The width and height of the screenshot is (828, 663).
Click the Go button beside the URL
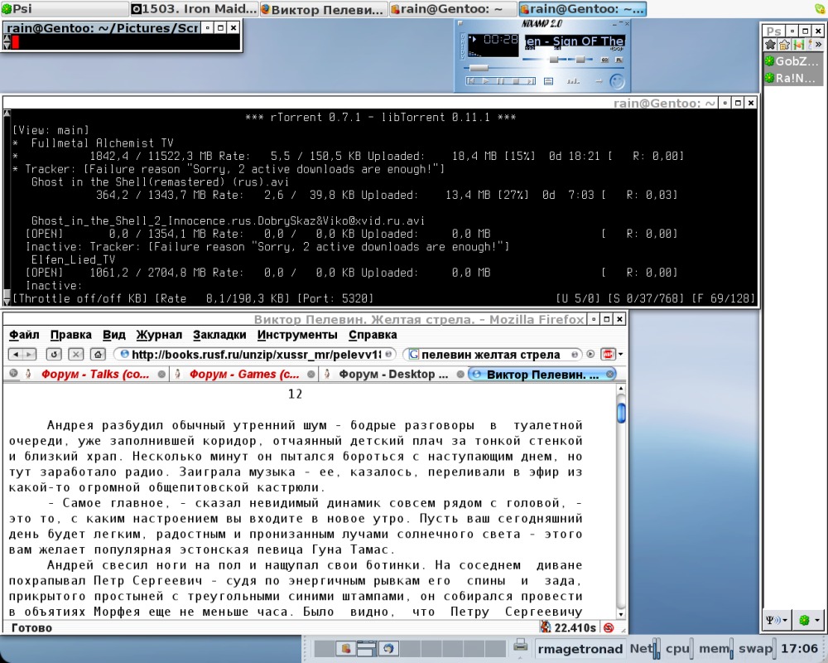click(388, 354)
